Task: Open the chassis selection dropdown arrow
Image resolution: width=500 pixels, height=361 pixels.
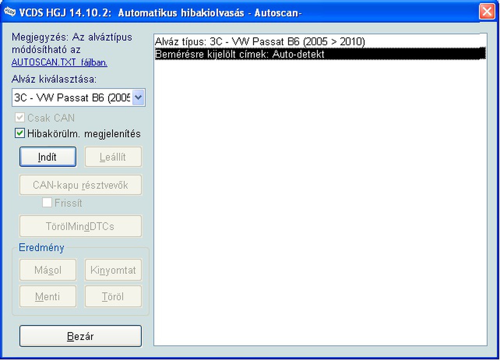Action: point(139,97)
